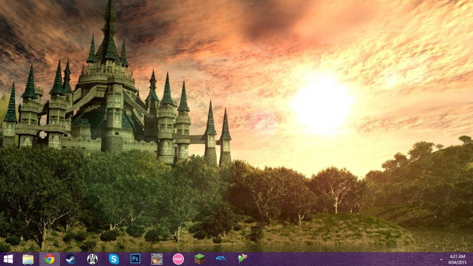Open the Zoo Tycoon taskbar icon
This screenshot has width=473, height=266.
pyautogui.click(x=156, y=259)
